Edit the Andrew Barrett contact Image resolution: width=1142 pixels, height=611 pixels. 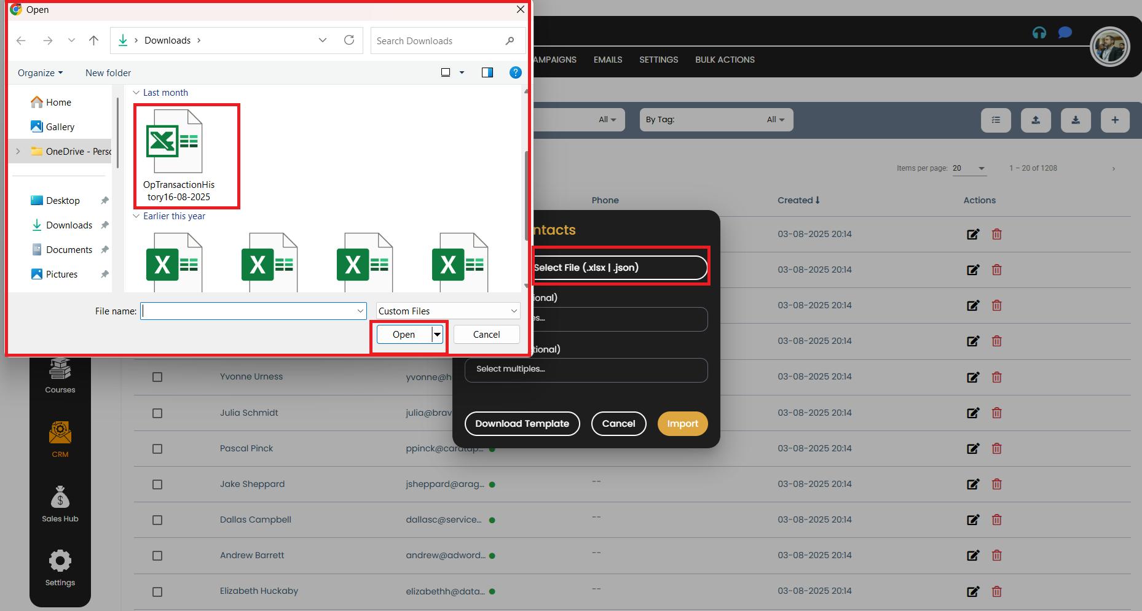(972, 556)
